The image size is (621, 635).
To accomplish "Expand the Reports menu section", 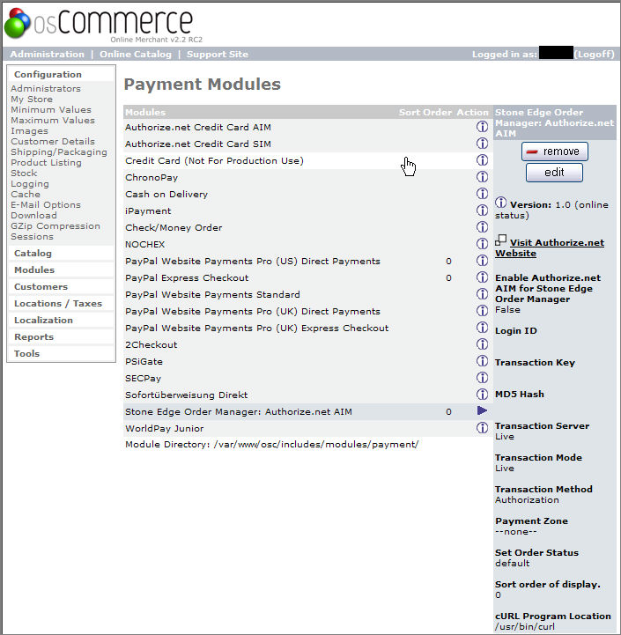I will pyautogui.click(x=34, y=337).
